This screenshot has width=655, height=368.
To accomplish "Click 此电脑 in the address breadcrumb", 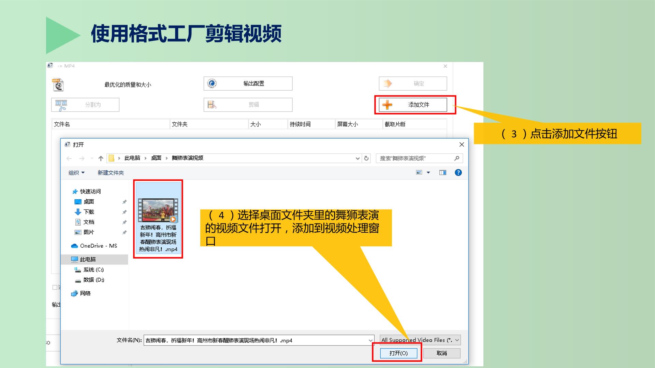I will click(132, 158).
